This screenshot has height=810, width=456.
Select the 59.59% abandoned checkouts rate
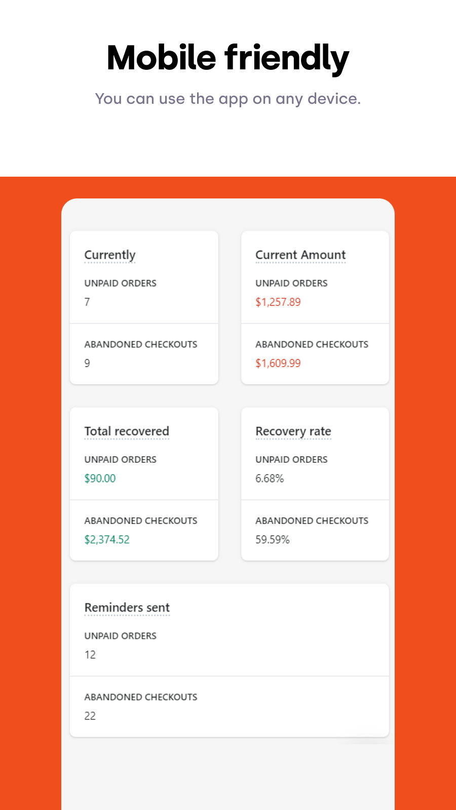272,539
